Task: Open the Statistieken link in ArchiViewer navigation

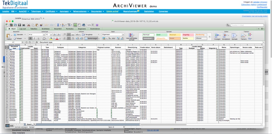Action: pyautogui.click(x=149, y=11)
